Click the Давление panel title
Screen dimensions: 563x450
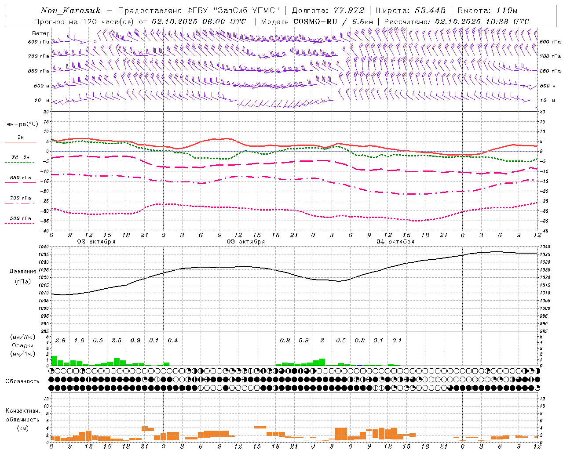23,272
